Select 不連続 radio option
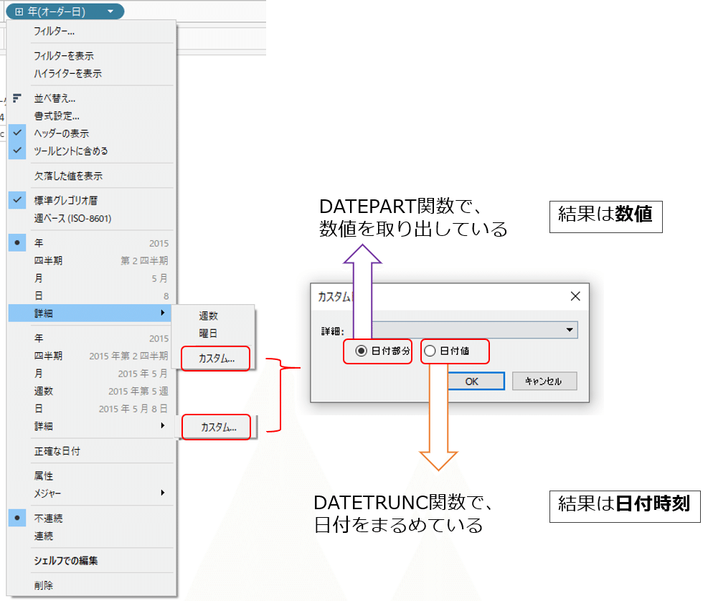This screenshot has width=708, height=601. 92,518
